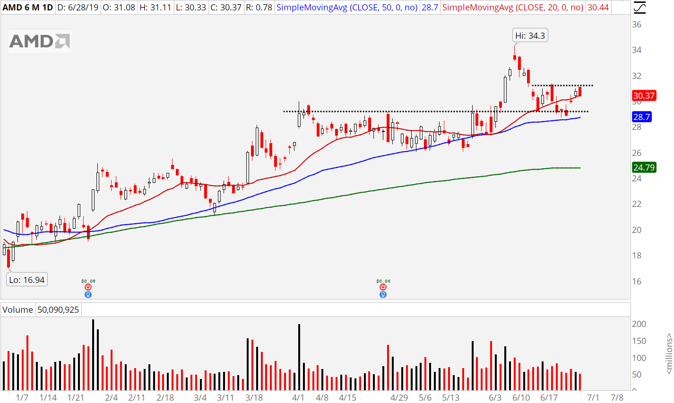
Task: Click the D: 6/28/19 date readout
Action: coord(78,8)
